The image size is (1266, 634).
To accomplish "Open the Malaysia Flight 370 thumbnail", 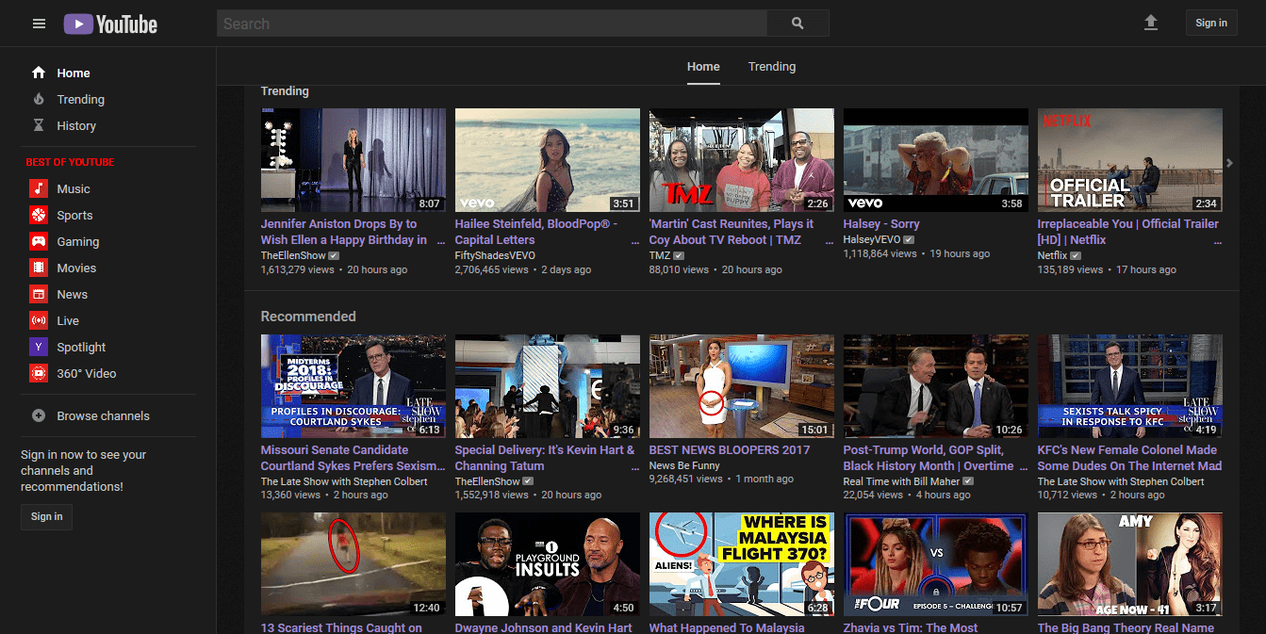I will 742,564.
